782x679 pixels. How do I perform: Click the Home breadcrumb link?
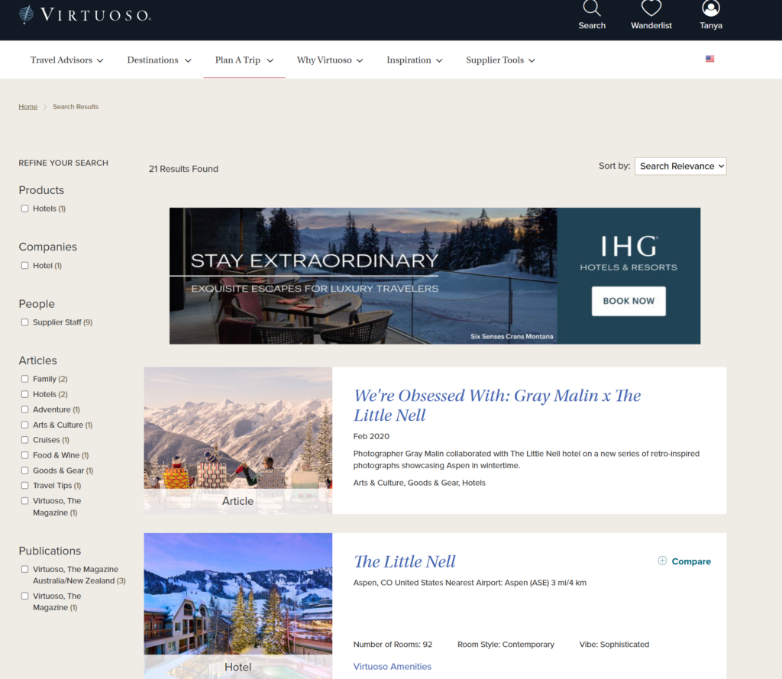(x=28, y=107)
